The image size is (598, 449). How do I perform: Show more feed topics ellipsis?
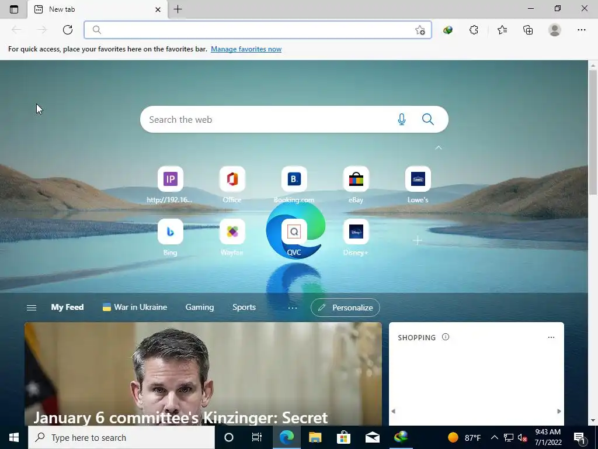[x=293, y=308]
